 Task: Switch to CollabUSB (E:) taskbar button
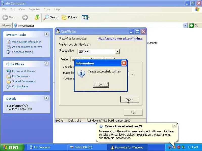point(87,147)
